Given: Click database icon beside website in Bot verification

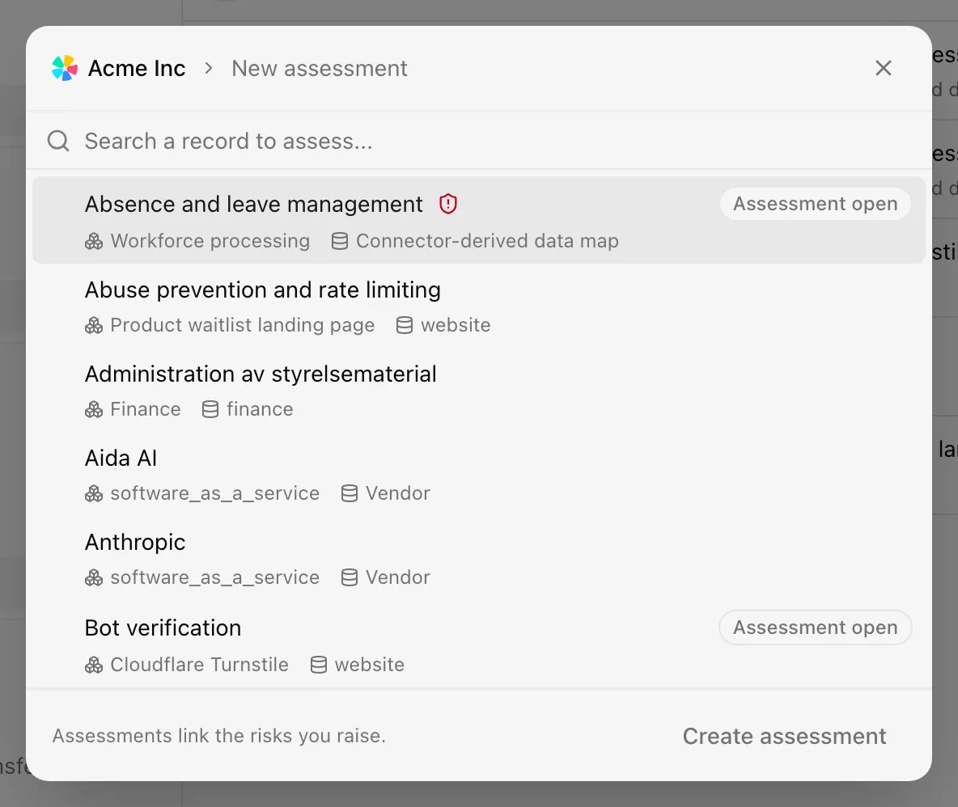Looking at the screenshot, I should click(x=318, y=665).
